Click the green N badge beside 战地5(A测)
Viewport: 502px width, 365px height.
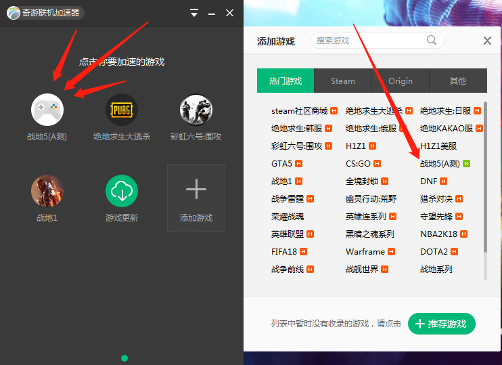pos(466,164)
